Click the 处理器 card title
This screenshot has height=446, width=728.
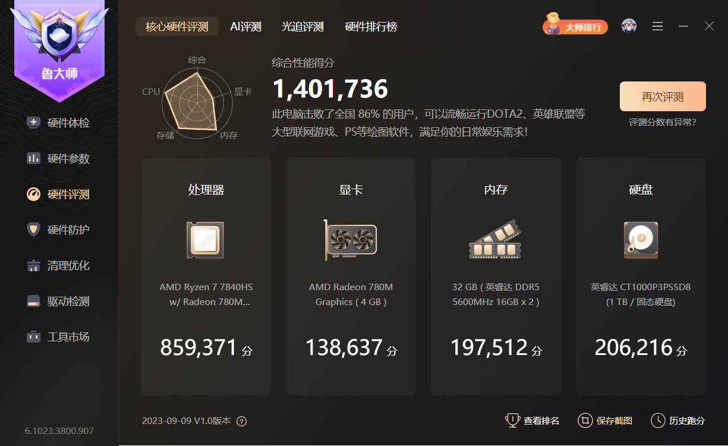point(206,190)
